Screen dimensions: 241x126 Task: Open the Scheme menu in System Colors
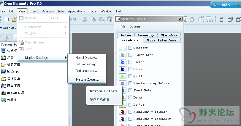(x=135, y=26)
